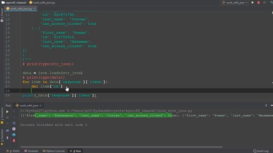Clear console with the red trash icon
Image resolution: width=273 pixels, height=153 pixels.
(x=14, y=141)
